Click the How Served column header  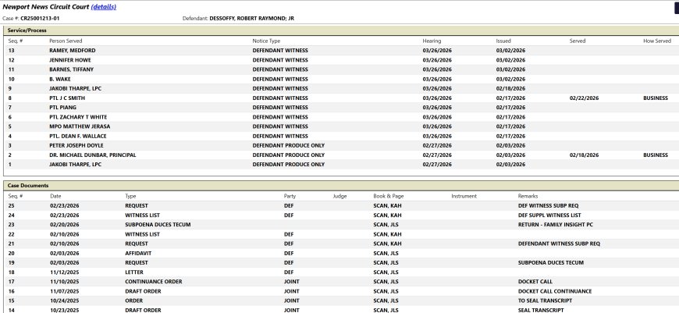[656, 41]
